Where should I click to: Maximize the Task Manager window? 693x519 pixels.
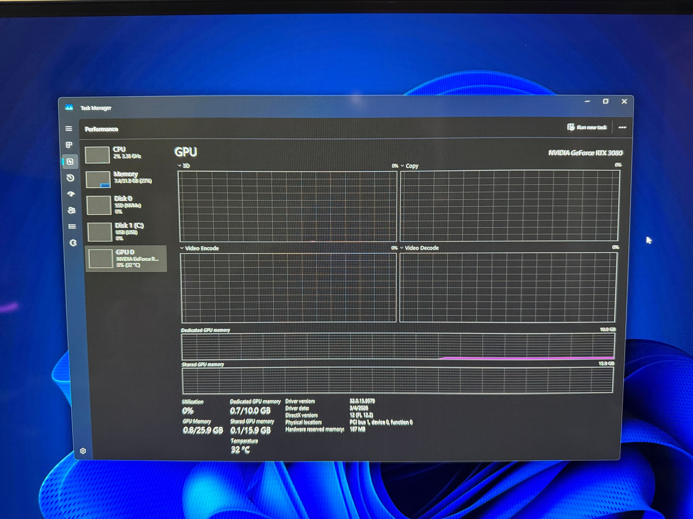coord(606,101)
